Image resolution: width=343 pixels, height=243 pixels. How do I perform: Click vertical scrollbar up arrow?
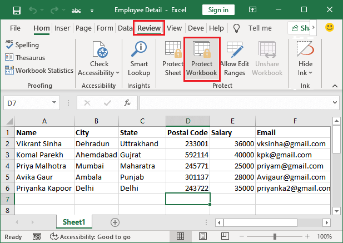click(336, 121)
